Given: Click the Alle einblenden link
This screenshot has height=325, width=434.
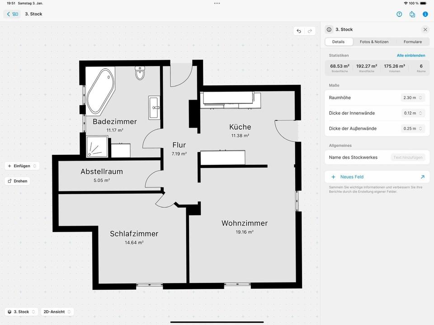Looking at the screenshot, I should [410, 56].
